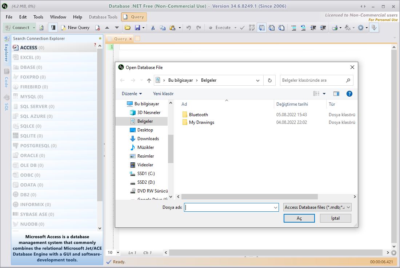Click the Connect toolbar button
Screen dimensions: 400x268
[x=17, y=28]
